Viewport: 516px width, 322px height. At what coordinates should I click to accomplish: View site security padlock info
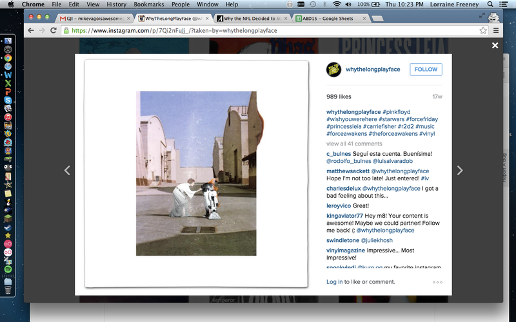66,30
